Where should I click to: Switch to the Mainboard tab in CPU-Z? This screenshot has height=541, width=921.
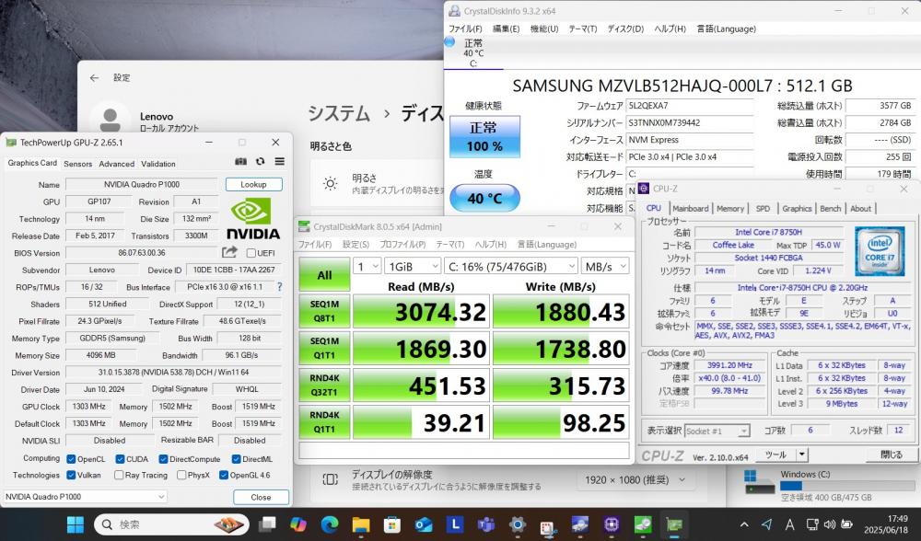[x=690, y=208]
